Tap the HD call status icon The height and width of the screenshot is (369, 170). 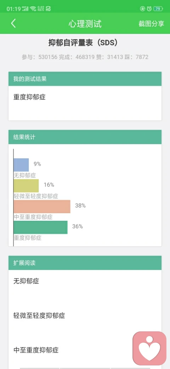[48, 9]
